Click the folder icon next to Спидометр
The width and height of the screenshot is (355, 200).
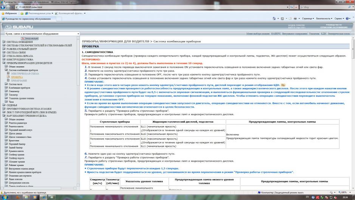pyautogui.click(x=6, y=91)
